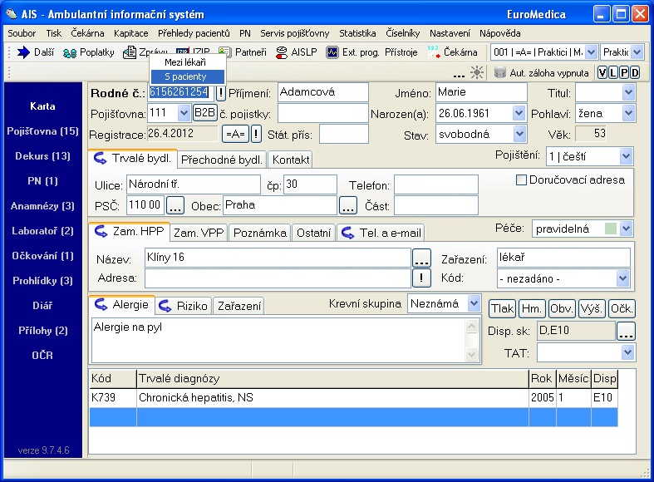Open Čekárna toolbar icon
654x482 pixels.
(434, 52)
